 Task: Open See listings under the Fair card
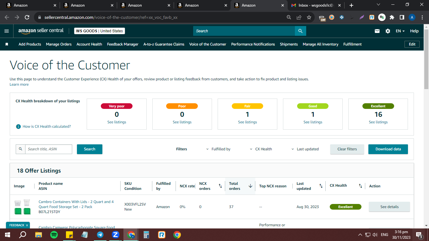click(x=247, y=122)
